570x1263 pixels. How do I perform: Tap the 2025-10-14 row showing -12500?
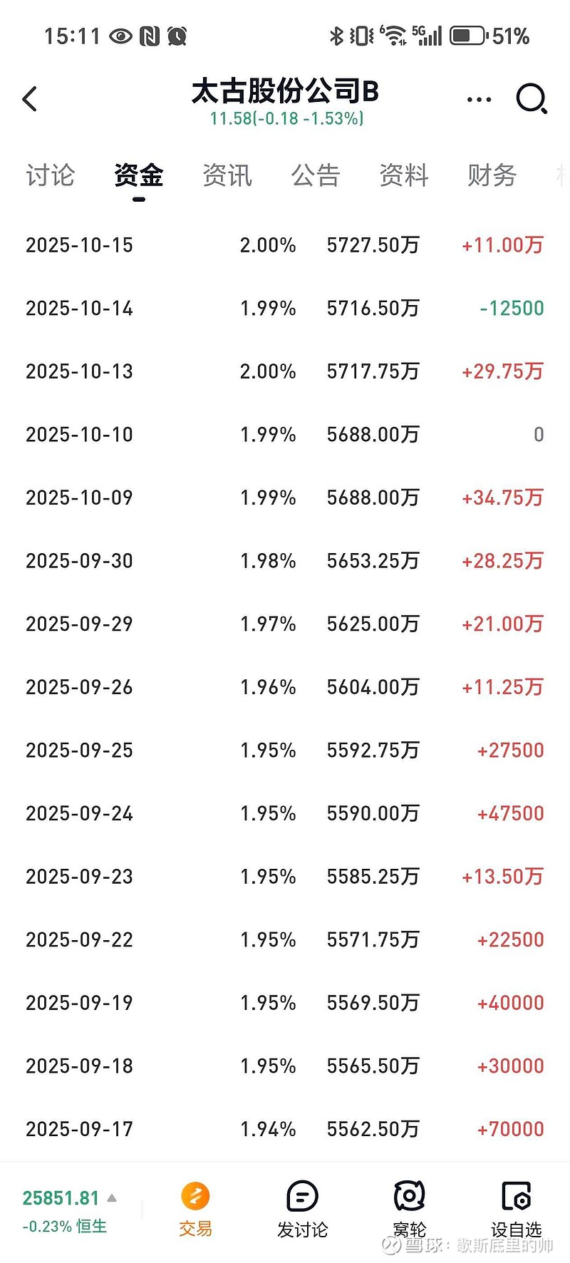[x=285, y=309]
